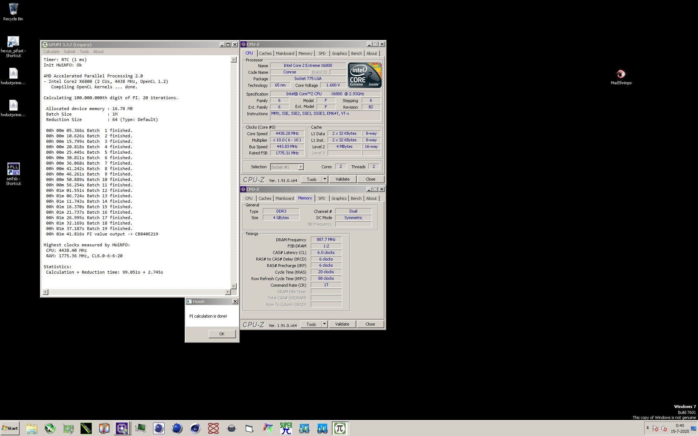Open the spiky cat gauge taskbar icon
698x436 pixels.
(x=232, y=429)
